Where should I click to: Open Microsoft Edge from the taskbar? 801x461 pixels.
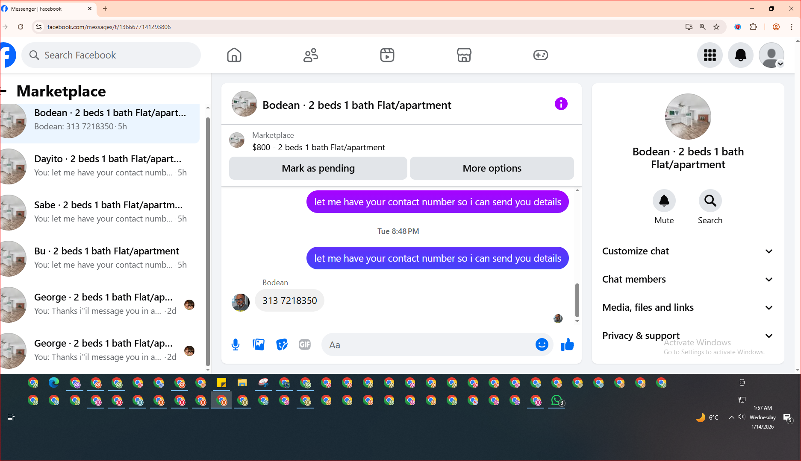tap(54, 382)
